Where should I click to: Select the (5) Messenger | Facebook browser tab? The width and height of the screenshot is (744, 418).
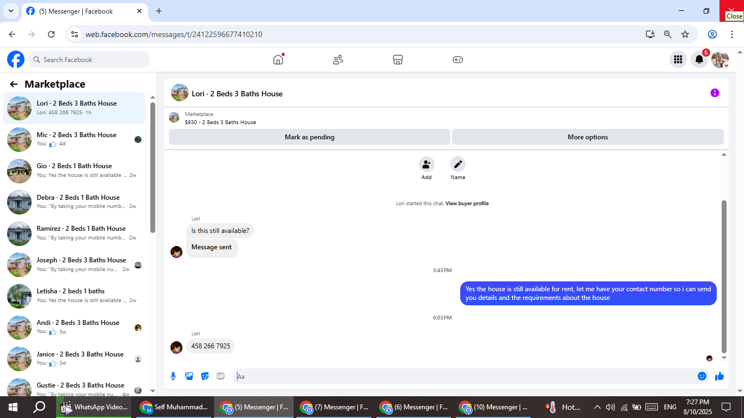pos(84,11)
